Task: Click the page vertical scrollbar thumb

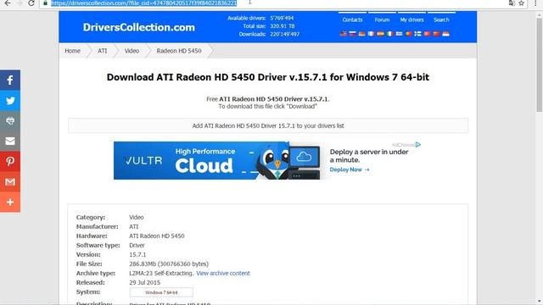Action: [540, 64]
